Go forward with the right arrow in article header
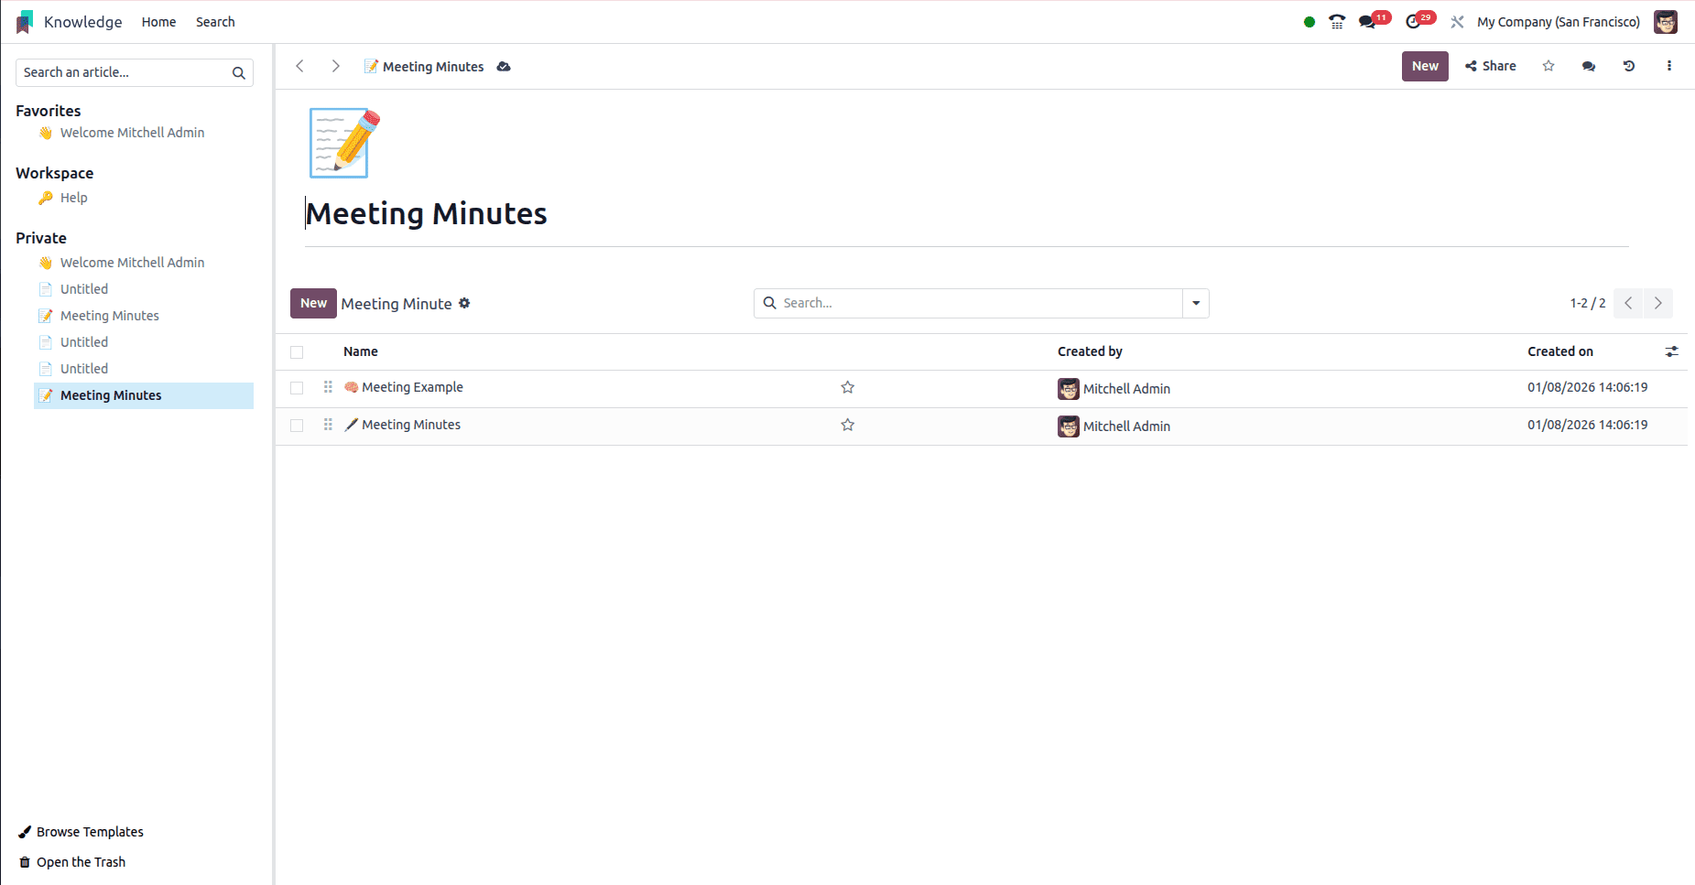This screenshot has height=885, width=1695. pyautogui.click(x=336, y=66)
